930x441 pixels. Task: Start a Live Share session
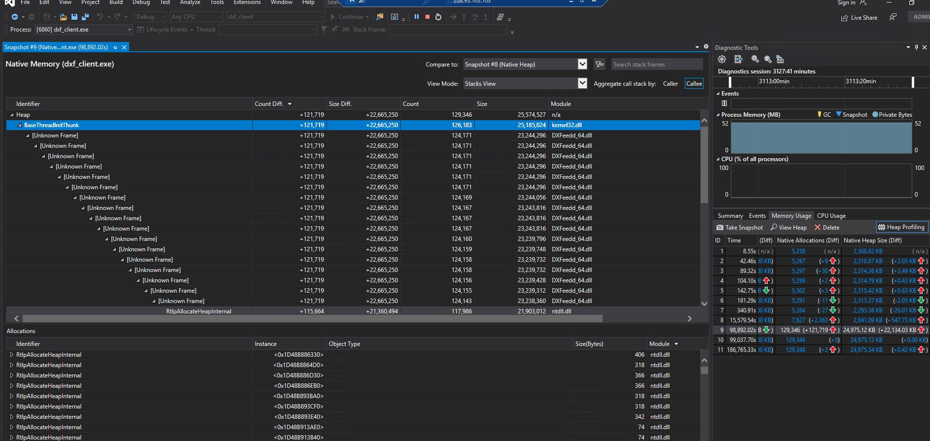coord(859,18)
